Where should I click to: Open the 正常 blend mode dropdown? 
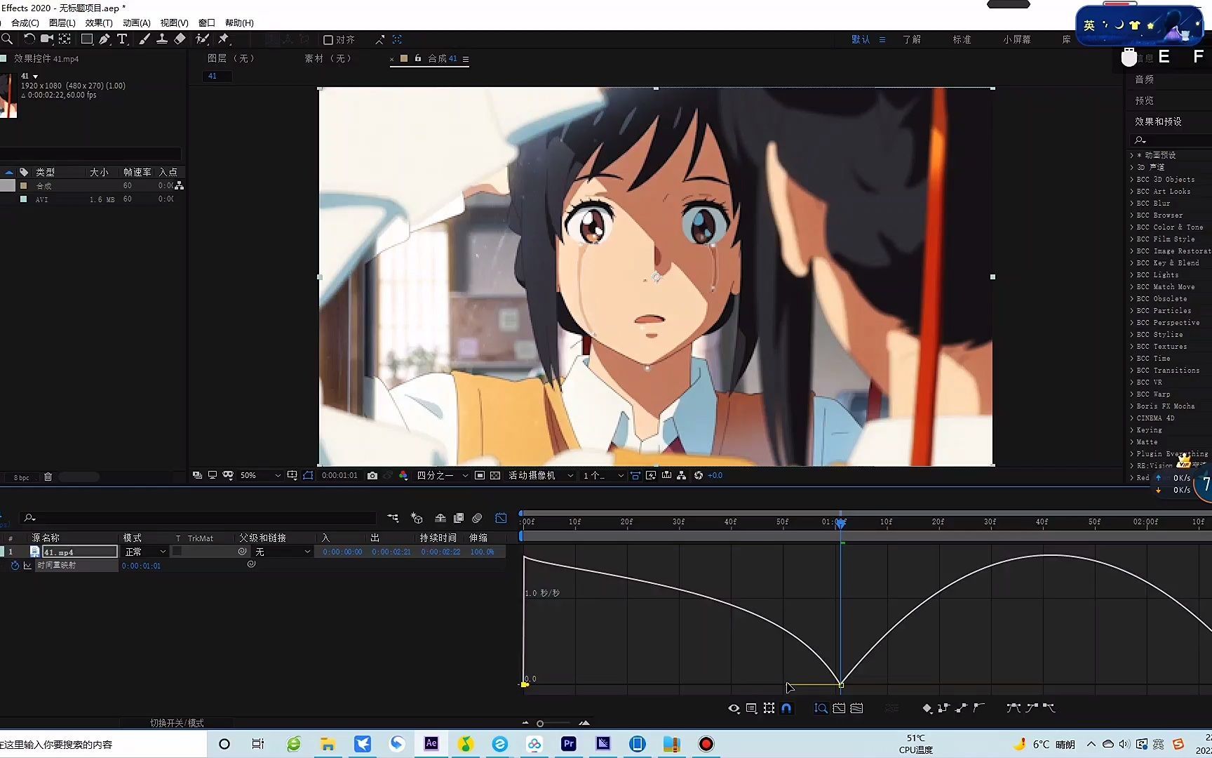coord(145,552)
